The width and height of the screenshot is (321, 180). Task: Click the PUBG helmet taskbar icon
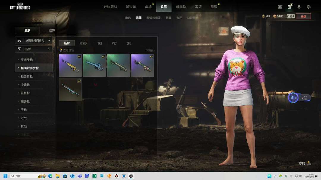pos(131,176)
